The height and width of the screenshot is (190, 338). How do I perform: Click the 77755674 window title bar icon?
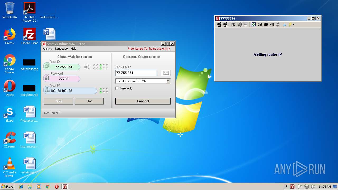[x=218, y=18]
